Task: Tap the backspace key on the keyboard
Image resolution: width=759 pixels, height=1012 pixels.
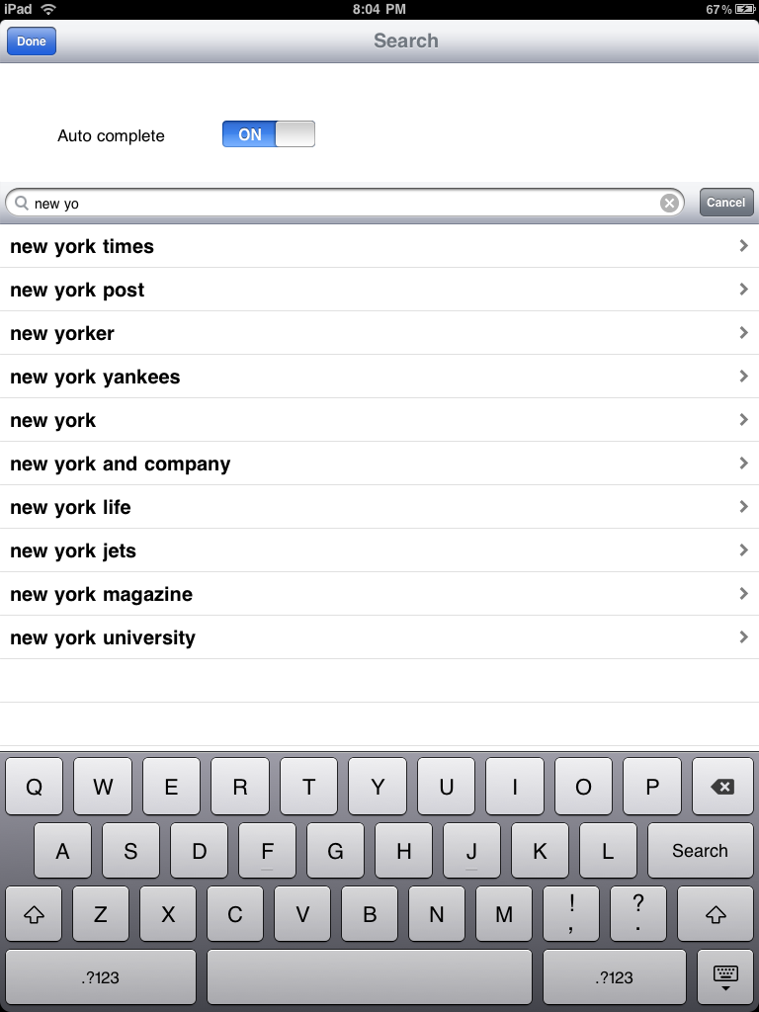Action: point(722,786)
